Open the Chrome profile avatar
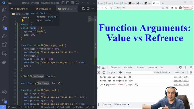This screenshot has width=194, height=109. (x=180, y=8)
